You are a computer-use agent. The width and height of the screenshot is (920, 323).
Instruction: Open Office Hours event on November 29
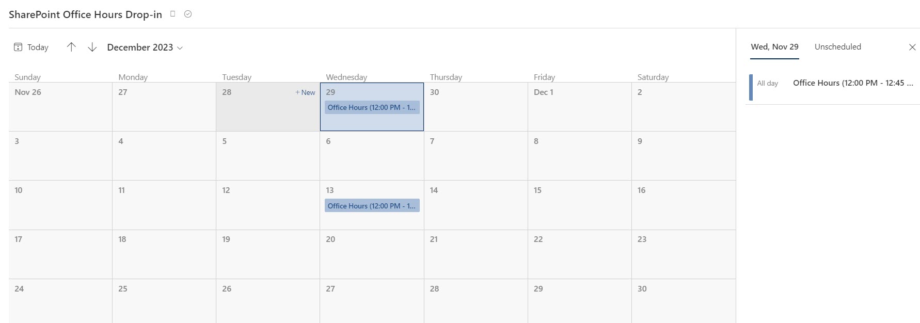(x=372, y=107)
